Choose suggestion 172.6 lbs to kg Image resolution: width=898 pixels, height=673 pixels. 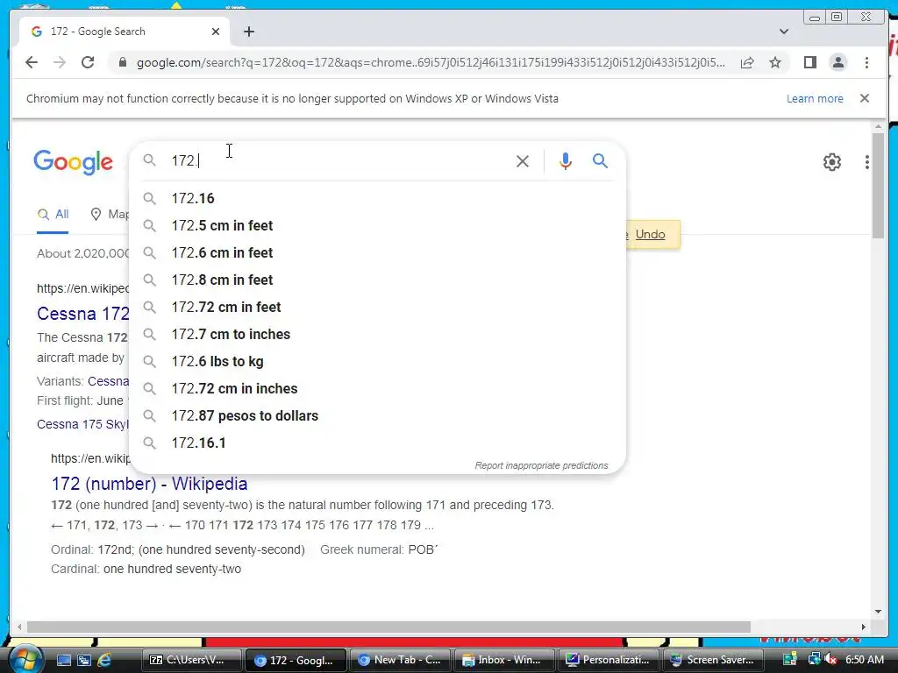(x=378, y=362)
